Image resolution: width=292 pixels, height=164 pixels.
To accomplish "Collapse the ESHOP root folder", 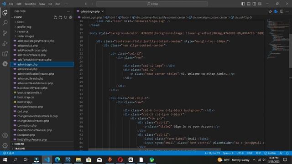I will coord(18,17).
